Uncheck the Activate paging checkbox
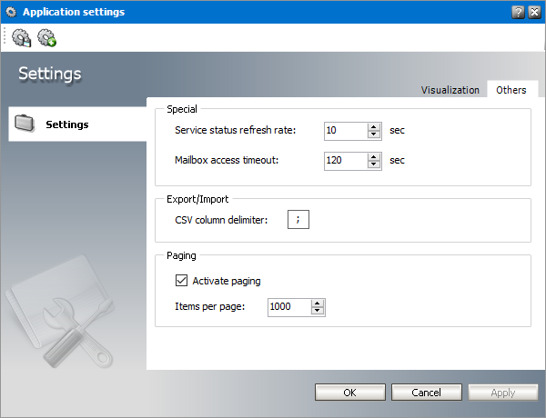Viewport: 546px width, 418px height. (181, 280)
